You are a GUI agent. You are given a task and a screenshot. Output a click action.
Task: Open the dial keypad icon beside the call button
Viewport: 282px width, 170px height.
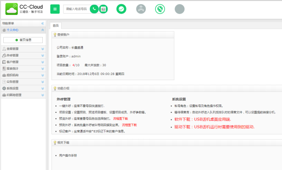click(x=103, y=9)
